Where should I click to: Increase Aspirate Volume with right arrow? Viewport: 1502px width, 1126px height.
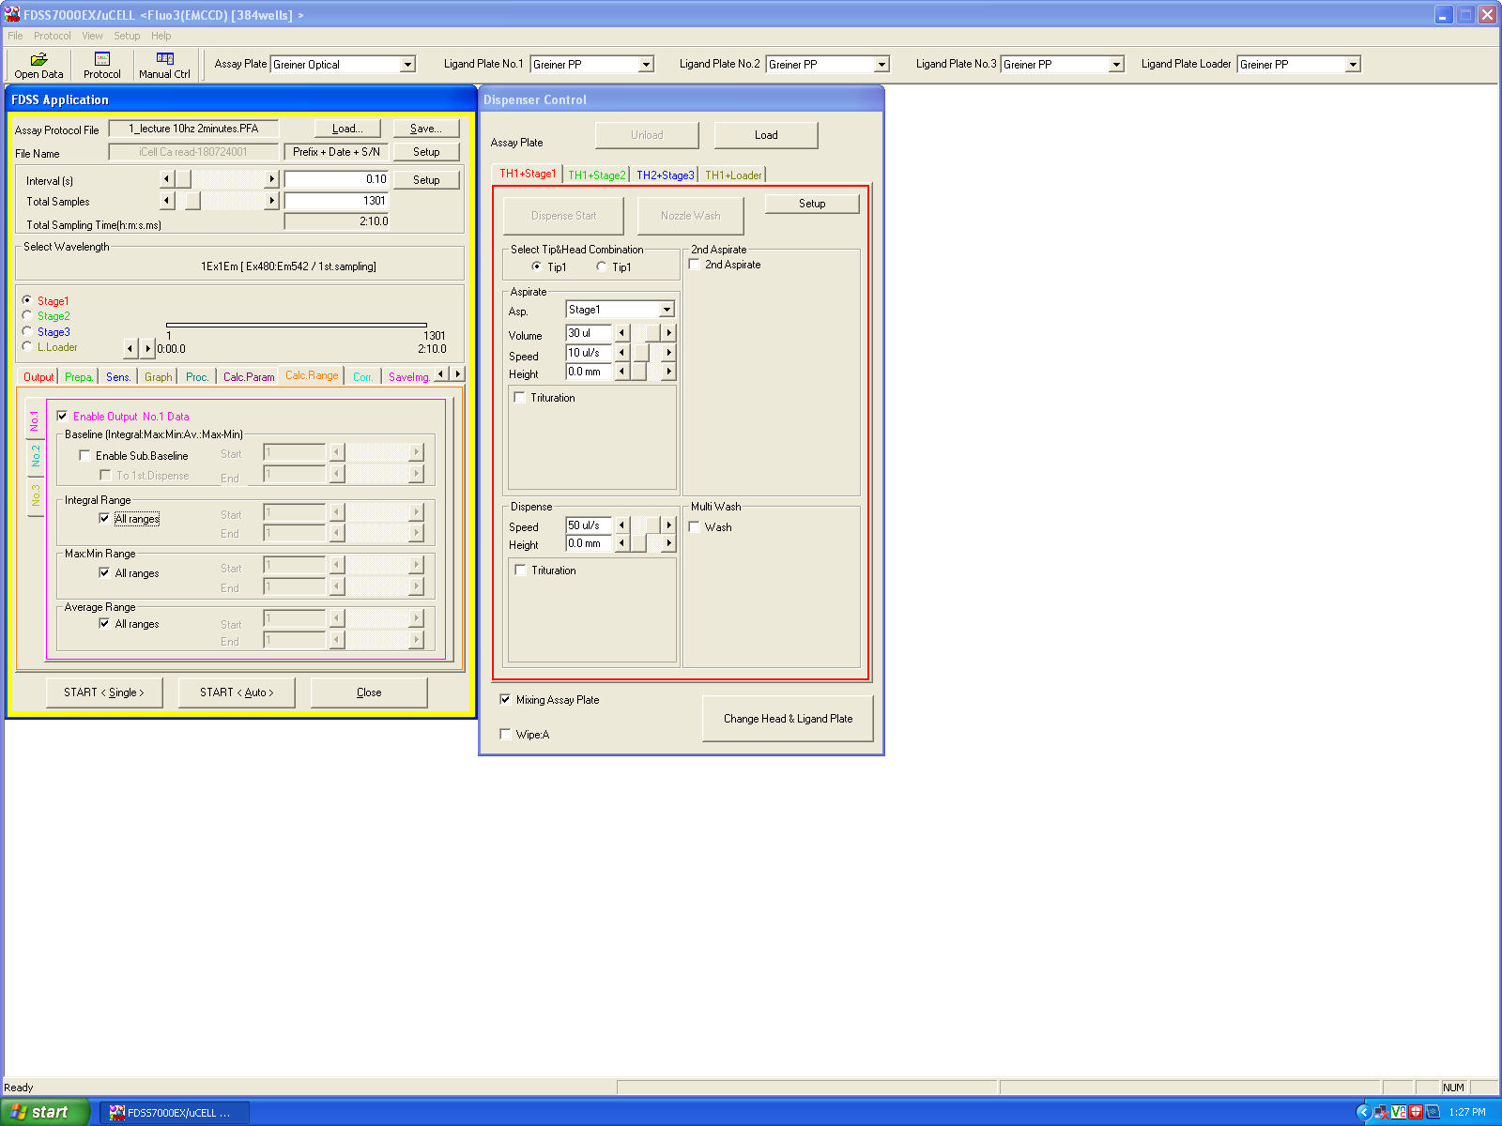coord(668,333)
